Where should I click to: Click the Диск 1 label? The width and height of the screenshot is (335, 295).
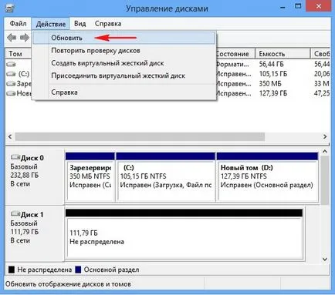32,214
